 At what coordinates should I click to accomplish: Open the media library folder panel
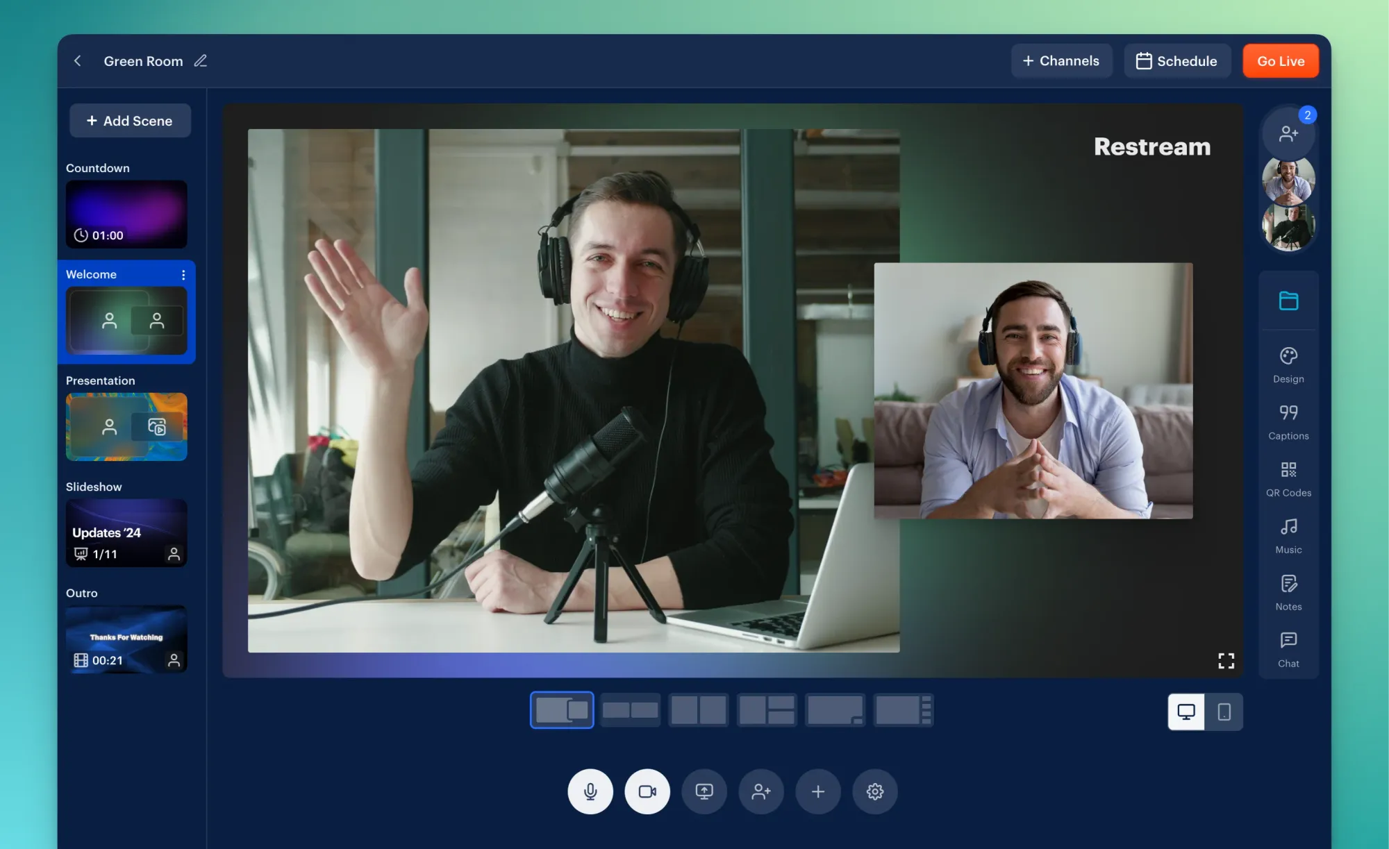tap(1288, 301)
